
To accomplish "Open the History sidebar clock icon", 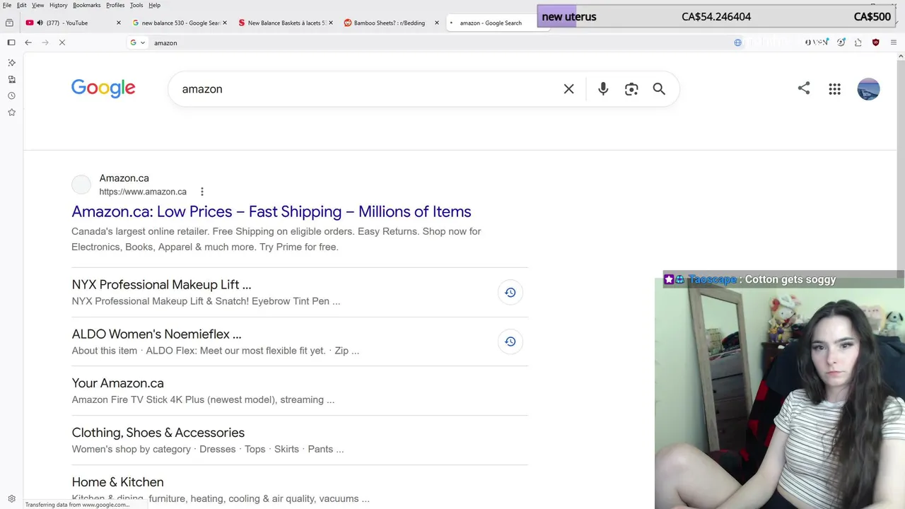I will (11, 95).
